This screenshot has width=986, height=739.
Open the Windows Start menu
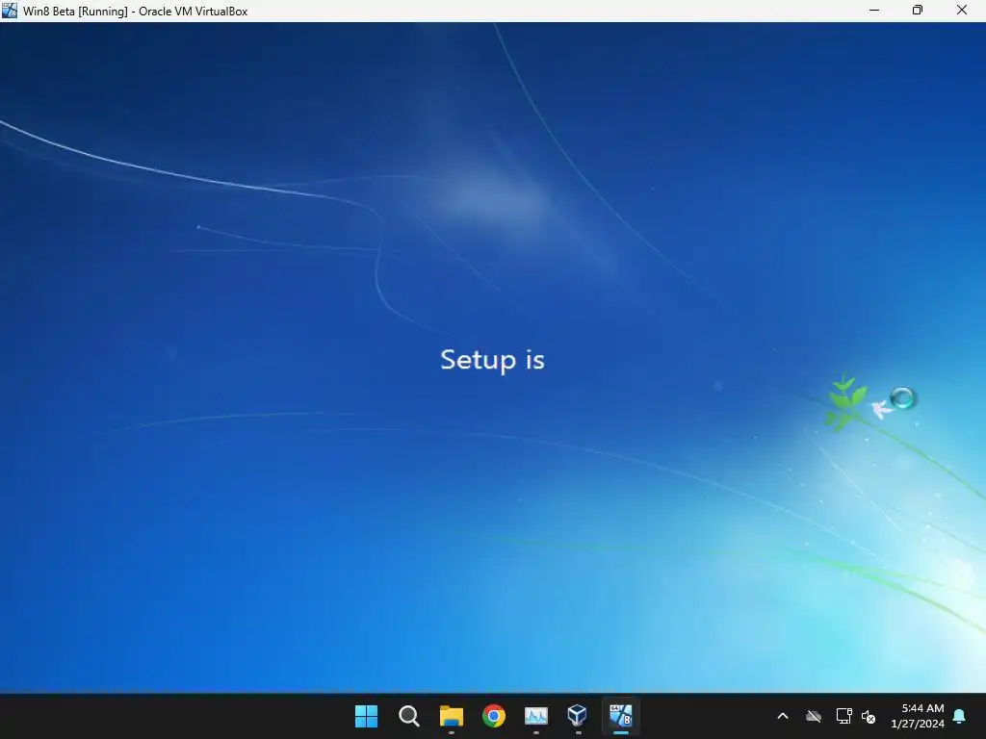click(x=366, y=716)
